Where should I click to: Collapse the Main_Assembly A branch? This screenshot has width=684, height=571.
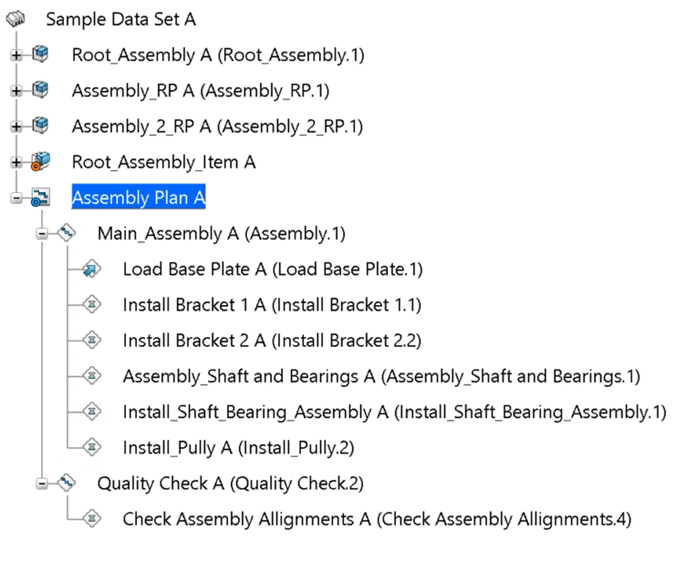(42, 234)
